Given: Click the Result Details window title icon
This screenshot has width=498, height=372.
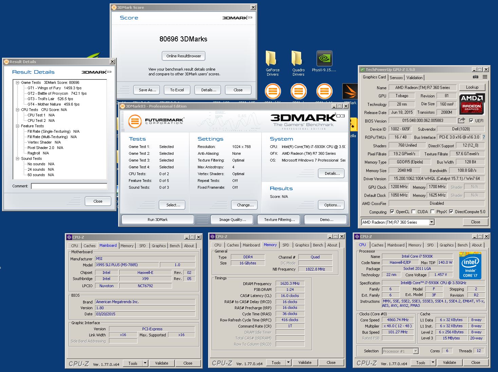Looking at the screenshot, I should click(x=6, y=62).
